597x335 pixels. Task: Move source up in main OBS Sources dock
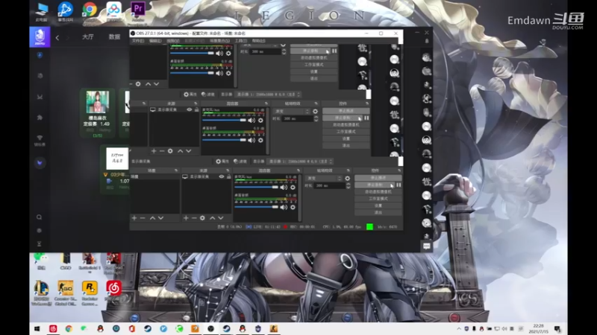pyautogui.click(x=213, y=218)
